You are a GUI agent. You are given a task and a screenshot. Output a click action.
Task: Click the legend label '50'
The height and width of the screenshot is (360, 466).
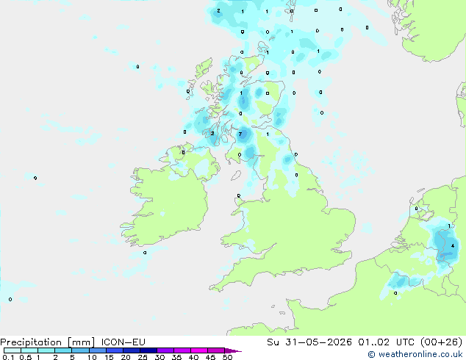tap(227, 357)
